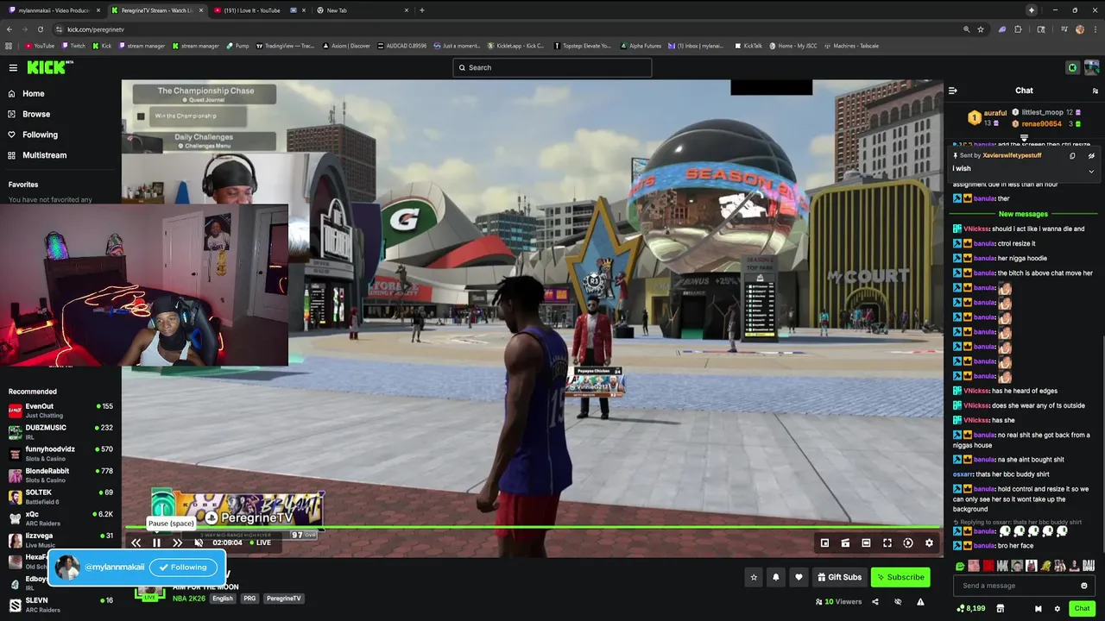Hide the viewer count eye icon
Screen dimensions: 1105x621
click(x=898, y=602)
